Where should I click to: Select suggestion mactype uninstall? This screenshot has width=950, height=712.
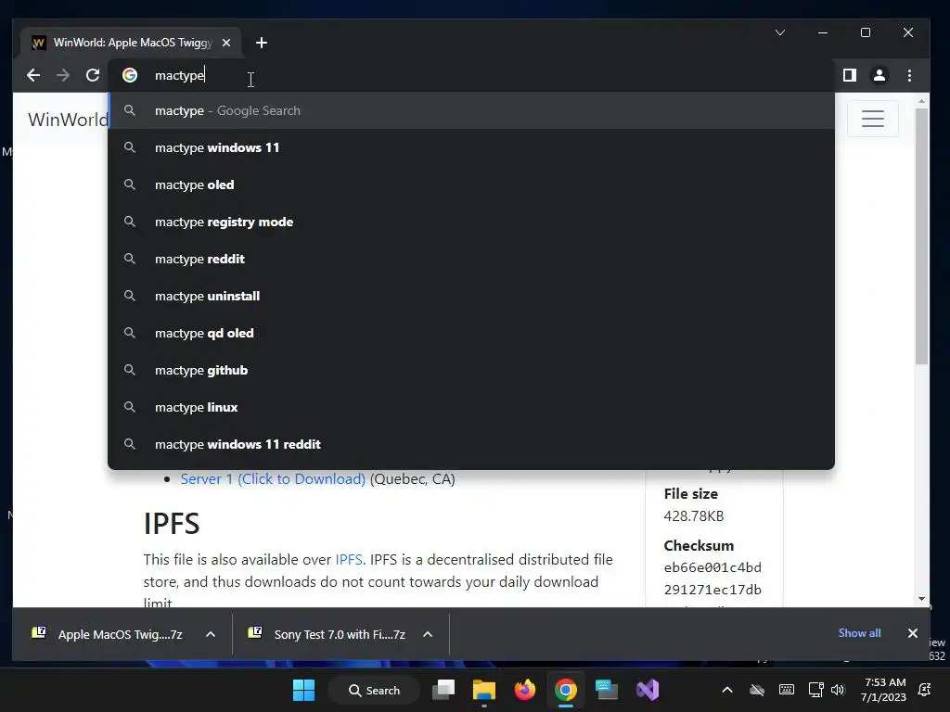point(471,296)
